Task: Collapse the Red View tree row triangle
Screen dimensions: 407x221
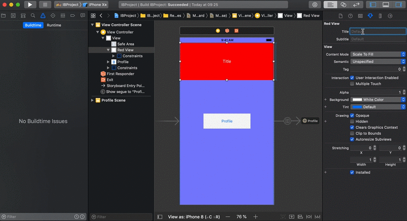Action: click(x=108, y=50)
